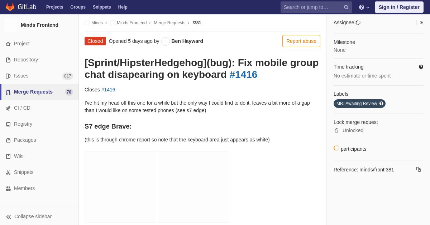
Task: Click the participants label
Action: click(x=353, y=149)
